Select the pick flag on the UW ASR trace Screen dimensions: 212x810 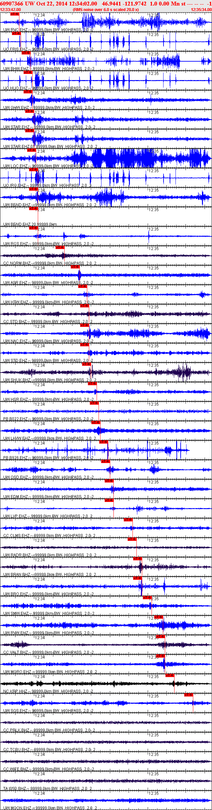(75, 267)
